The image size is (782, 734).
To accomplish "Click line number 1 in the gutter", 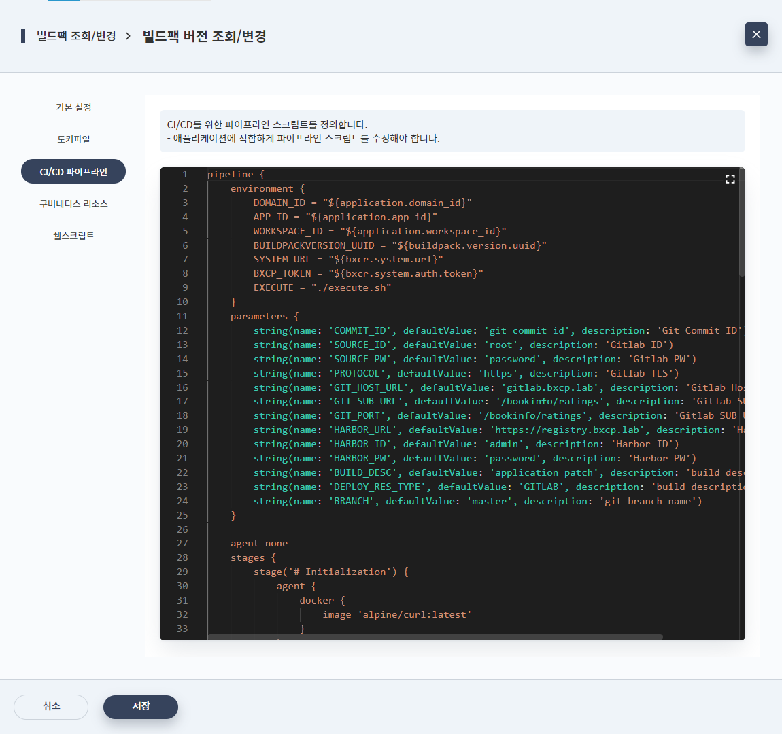I will coord(185,175).
